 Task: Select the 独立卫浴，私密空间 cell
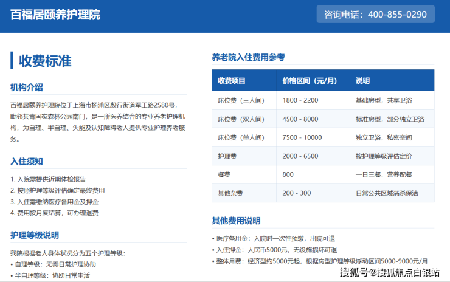(x=392, y=137)
